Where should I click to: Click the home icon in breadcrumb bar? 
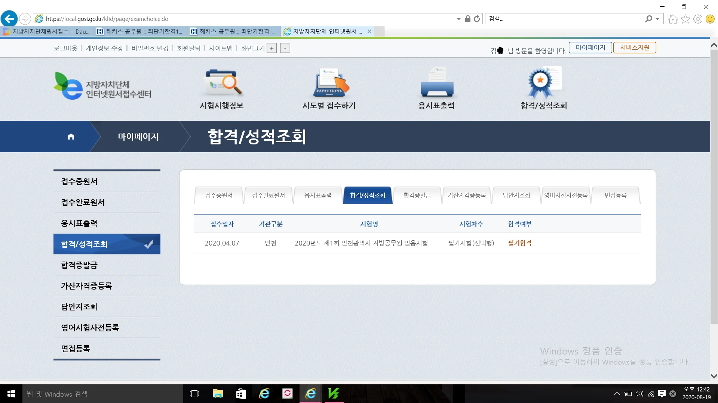[71, 137]
